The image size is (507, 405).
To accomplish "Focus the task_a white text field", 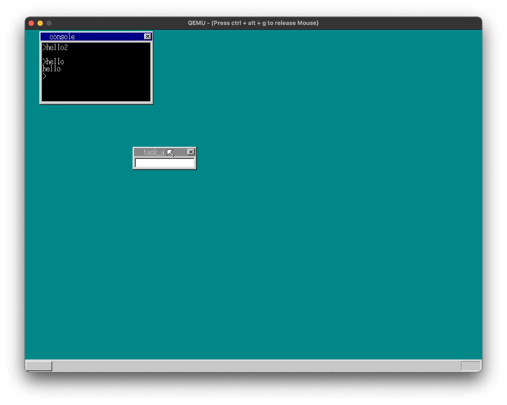I will 164,163.
